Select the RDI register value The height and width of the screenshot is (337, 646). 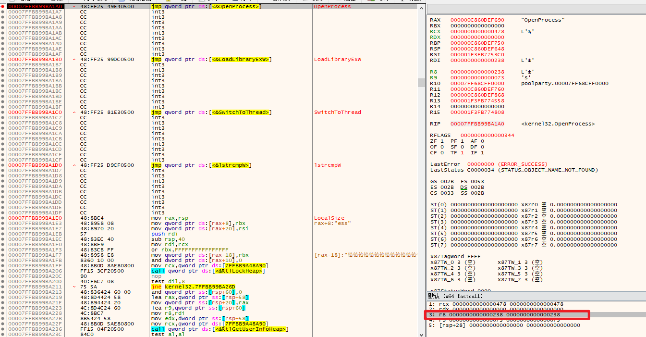[477, 61]
